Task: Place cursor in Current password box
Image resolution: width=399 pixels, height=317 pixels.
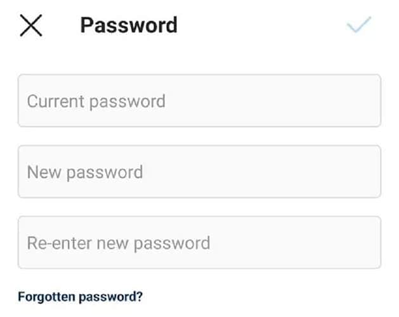Action: click(199, 101)
